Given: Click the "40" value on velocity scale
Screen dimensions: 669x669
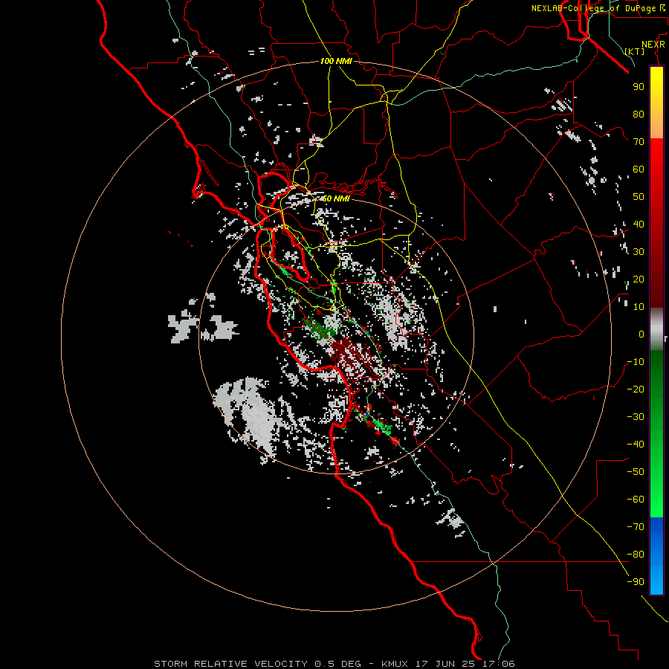Looking at the screenshot, I should coord(639,224).
